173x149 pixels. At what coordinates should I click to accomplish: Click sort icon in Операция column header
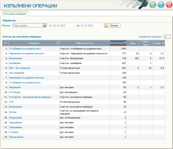[x=58, y=43]
